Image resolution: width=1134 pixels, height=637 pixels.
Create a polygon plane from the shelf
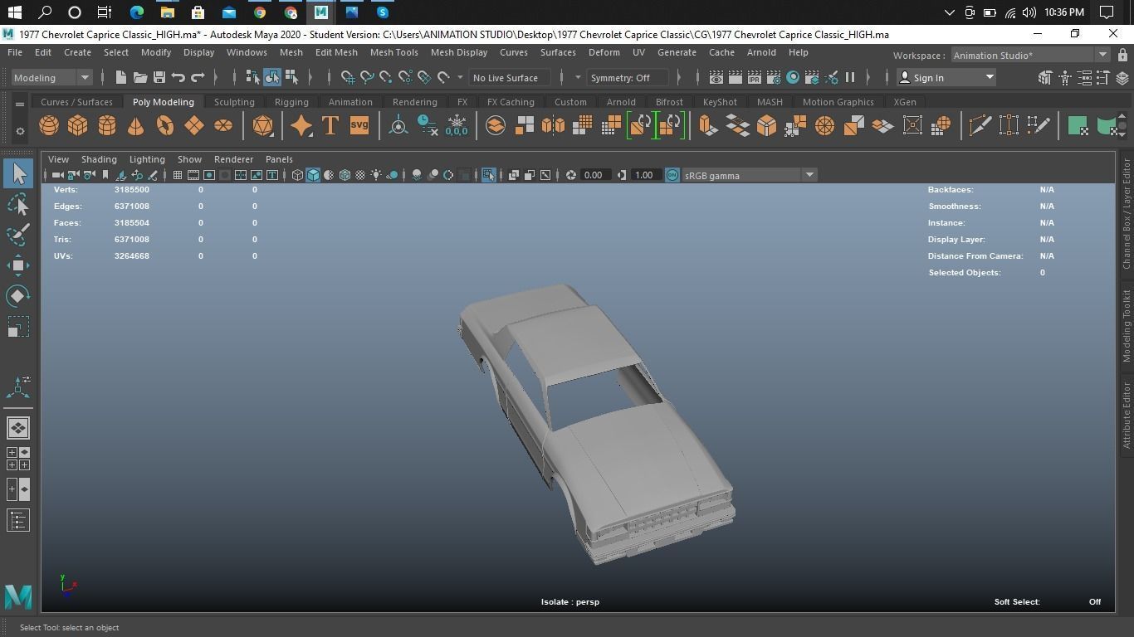click(194, 126)
